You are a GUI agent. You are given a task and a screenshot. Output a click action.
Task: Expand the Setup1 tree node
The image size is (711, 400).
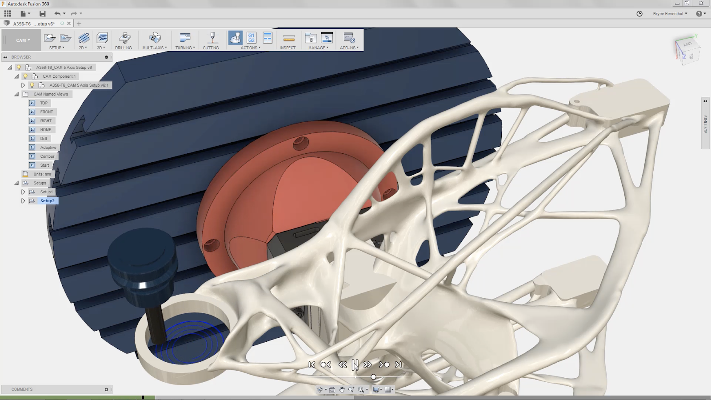23,192
